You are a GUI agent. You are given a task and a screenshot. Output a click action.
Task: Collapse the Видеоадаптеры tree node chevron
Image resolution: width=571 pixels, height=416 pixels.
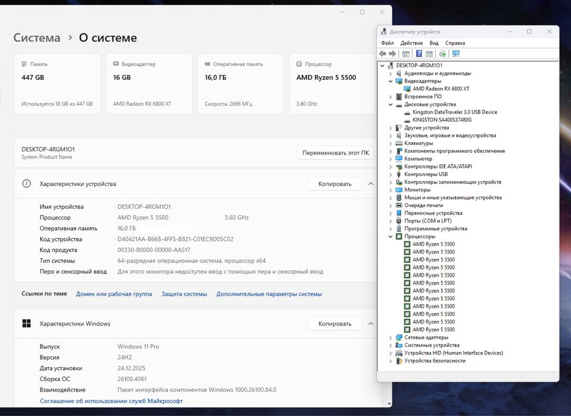tap(390, 81)
